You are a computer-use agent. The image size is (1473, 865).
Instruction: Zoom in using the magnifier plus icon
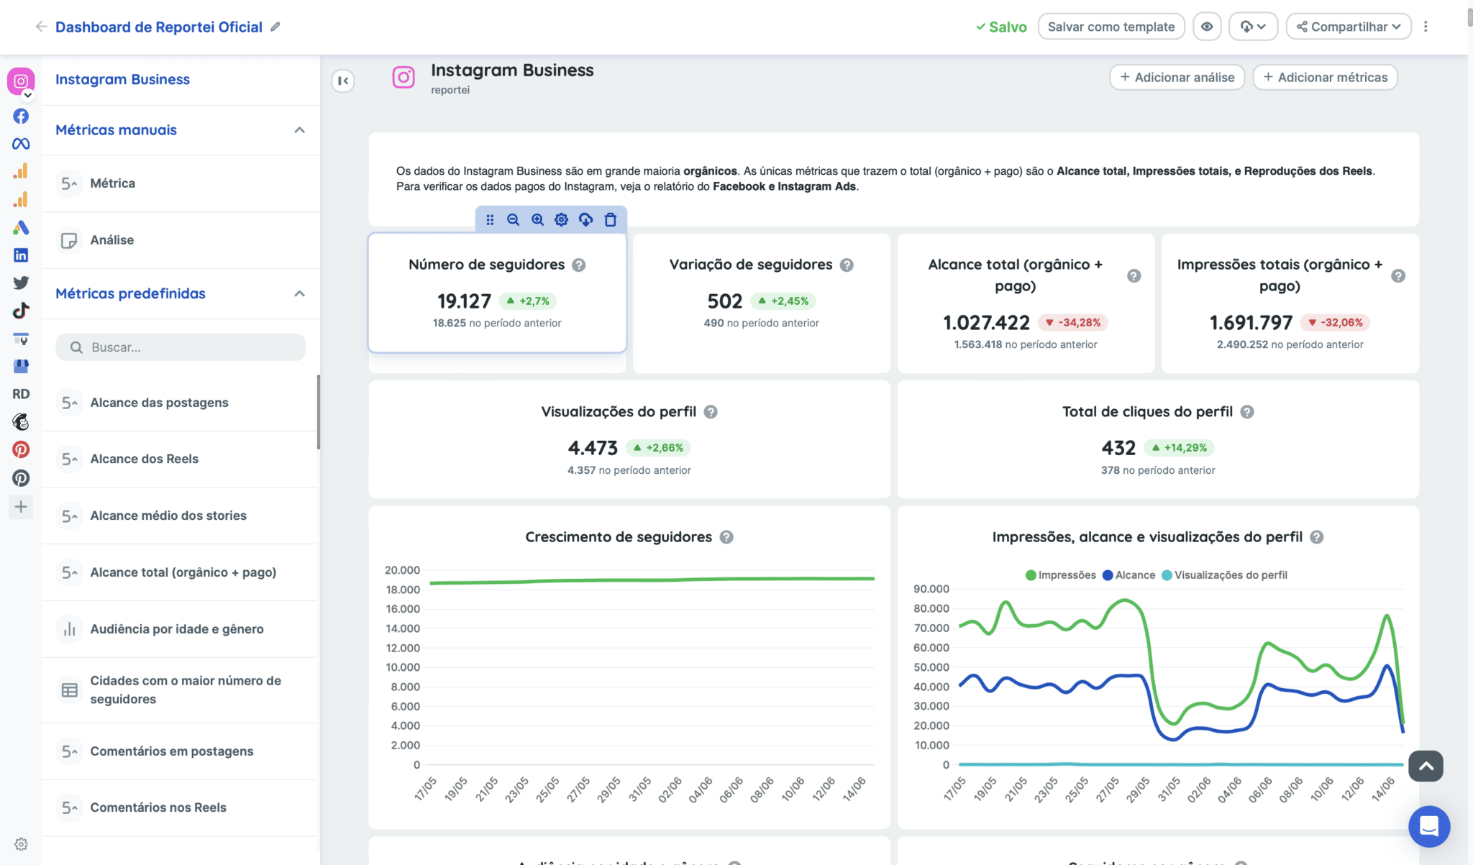(537, 220)
